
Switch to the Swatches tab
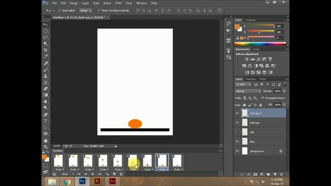(250, 20)
